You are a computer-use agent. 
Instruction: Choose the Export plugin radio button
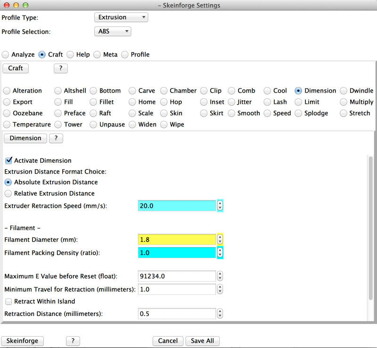click(x=7, y=102)
